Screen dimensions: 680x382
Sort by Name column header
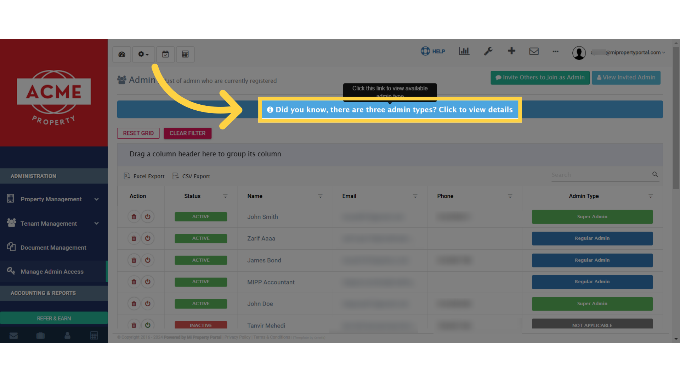click(x=255, y=196)
